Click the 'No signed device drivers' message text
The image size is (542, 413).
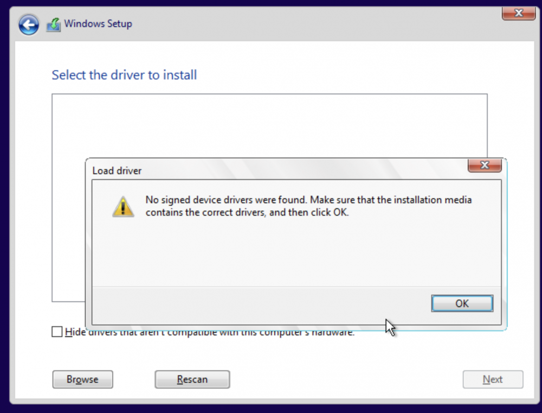point(308,206)
